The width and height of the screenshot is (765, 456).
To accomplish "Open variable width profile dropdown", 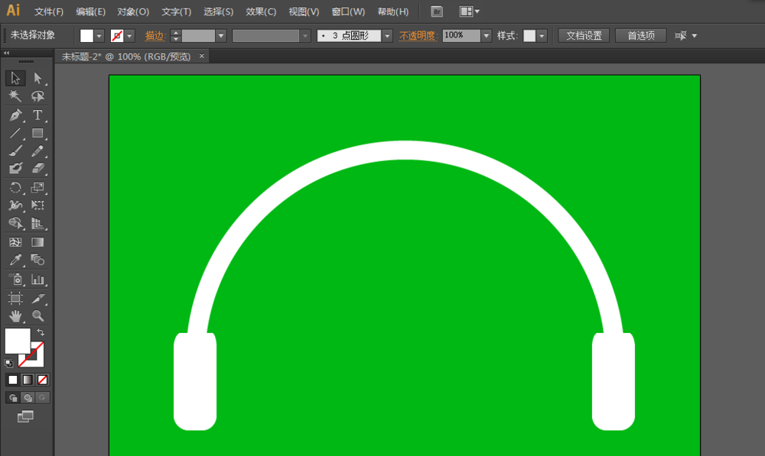I will (x=305, y=36).
